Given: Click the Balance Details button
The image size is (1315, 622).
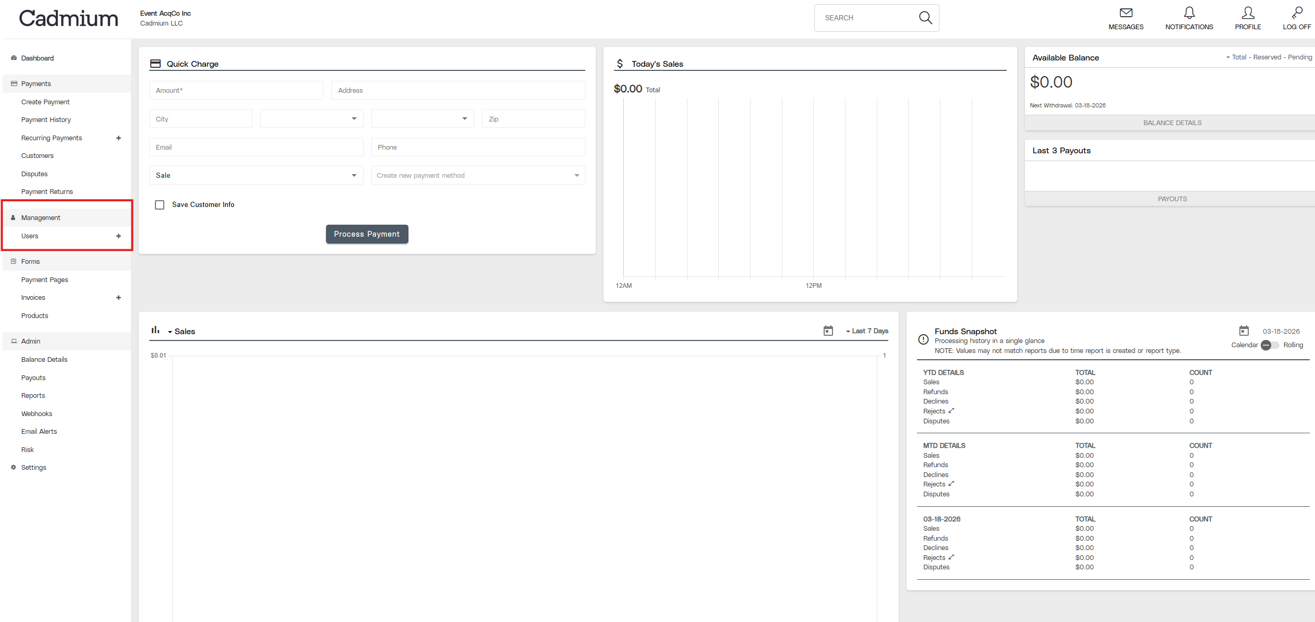Looking at the screenshot, I should click(1172, 123).
